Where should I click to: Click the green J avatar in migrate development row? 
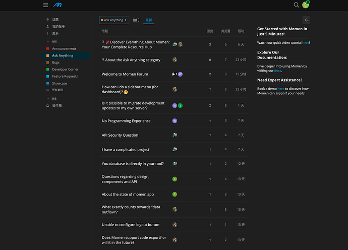(180, 105)
